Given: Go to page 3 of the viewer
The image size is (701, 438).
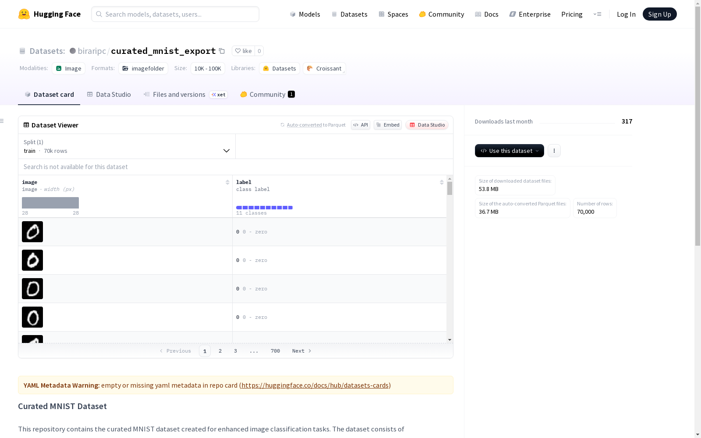Looking at the screenshot, I should [x=235, y=351].
